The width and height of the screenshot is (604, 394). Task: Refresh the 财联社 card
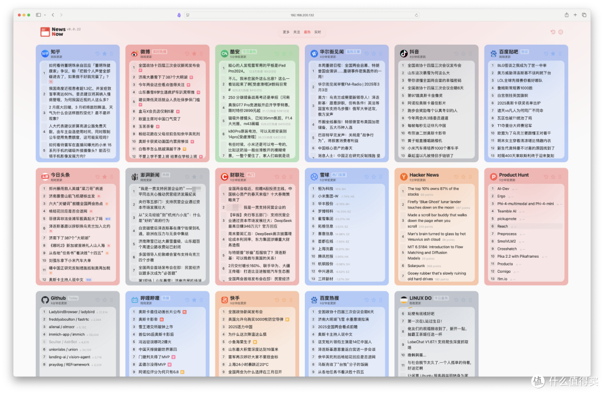(277, 177)
